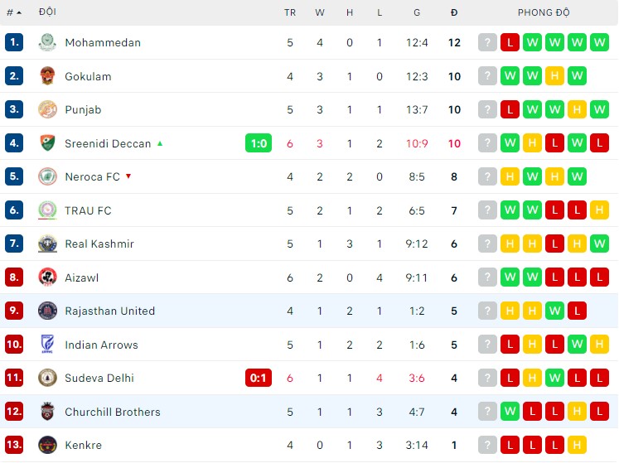Click the red 0:1 live score badge
Image resolution: width=619 pixels, height=463 pixels.
pos(259,378)
